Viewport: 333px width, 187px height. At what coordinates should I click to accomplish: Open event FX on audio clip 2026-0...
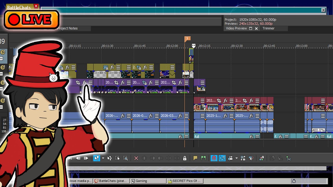[151, 116]
